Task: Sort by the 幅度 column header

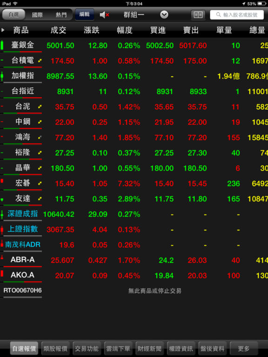Action: [125, 30]
